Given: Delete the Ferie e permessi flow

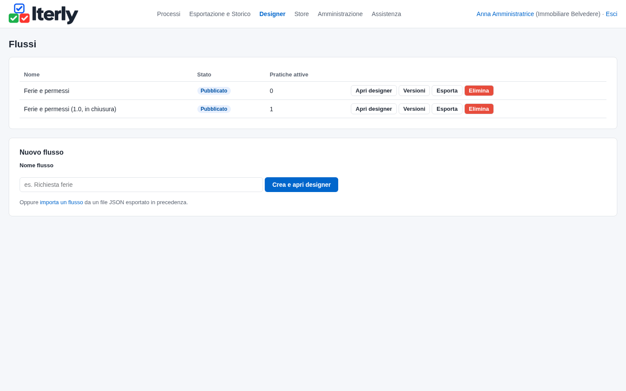Looking at the screenshot, I should point(479,91).
